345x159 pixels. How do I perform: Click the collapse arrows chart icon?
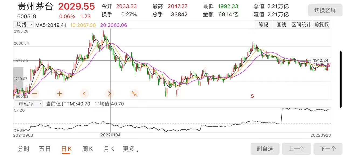tap(134, 94)
